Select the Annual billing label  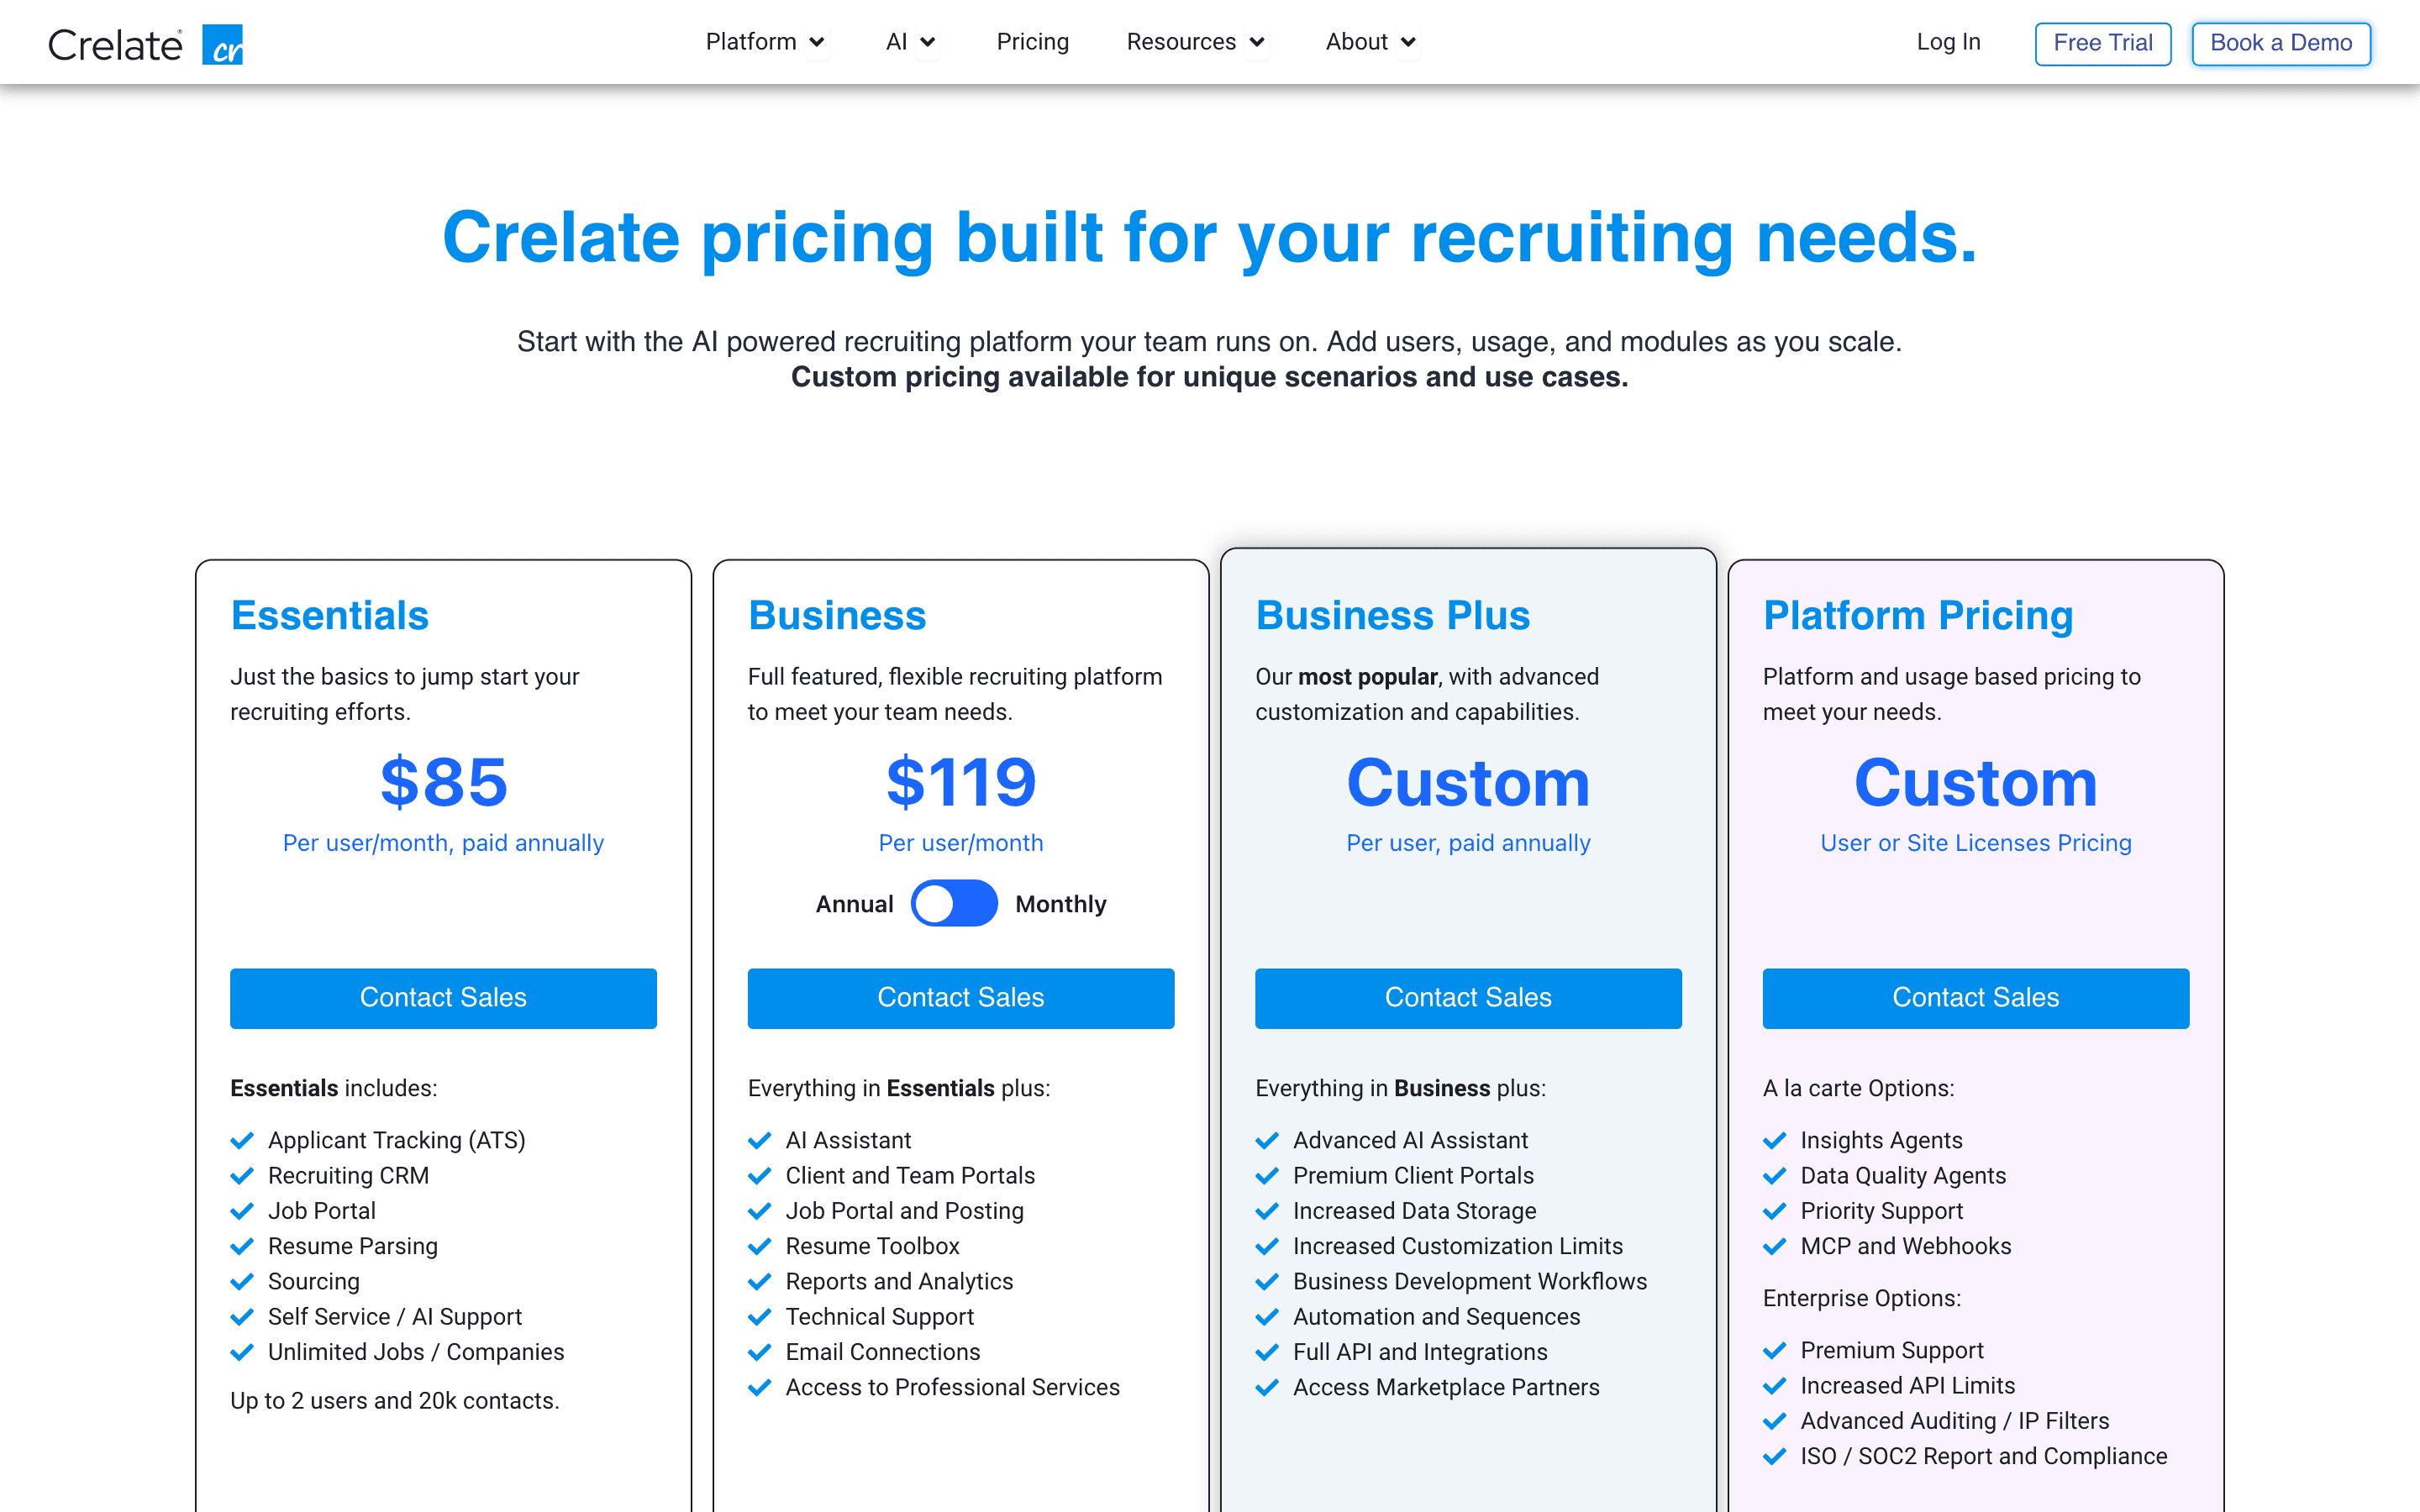(x=854, y=904)
